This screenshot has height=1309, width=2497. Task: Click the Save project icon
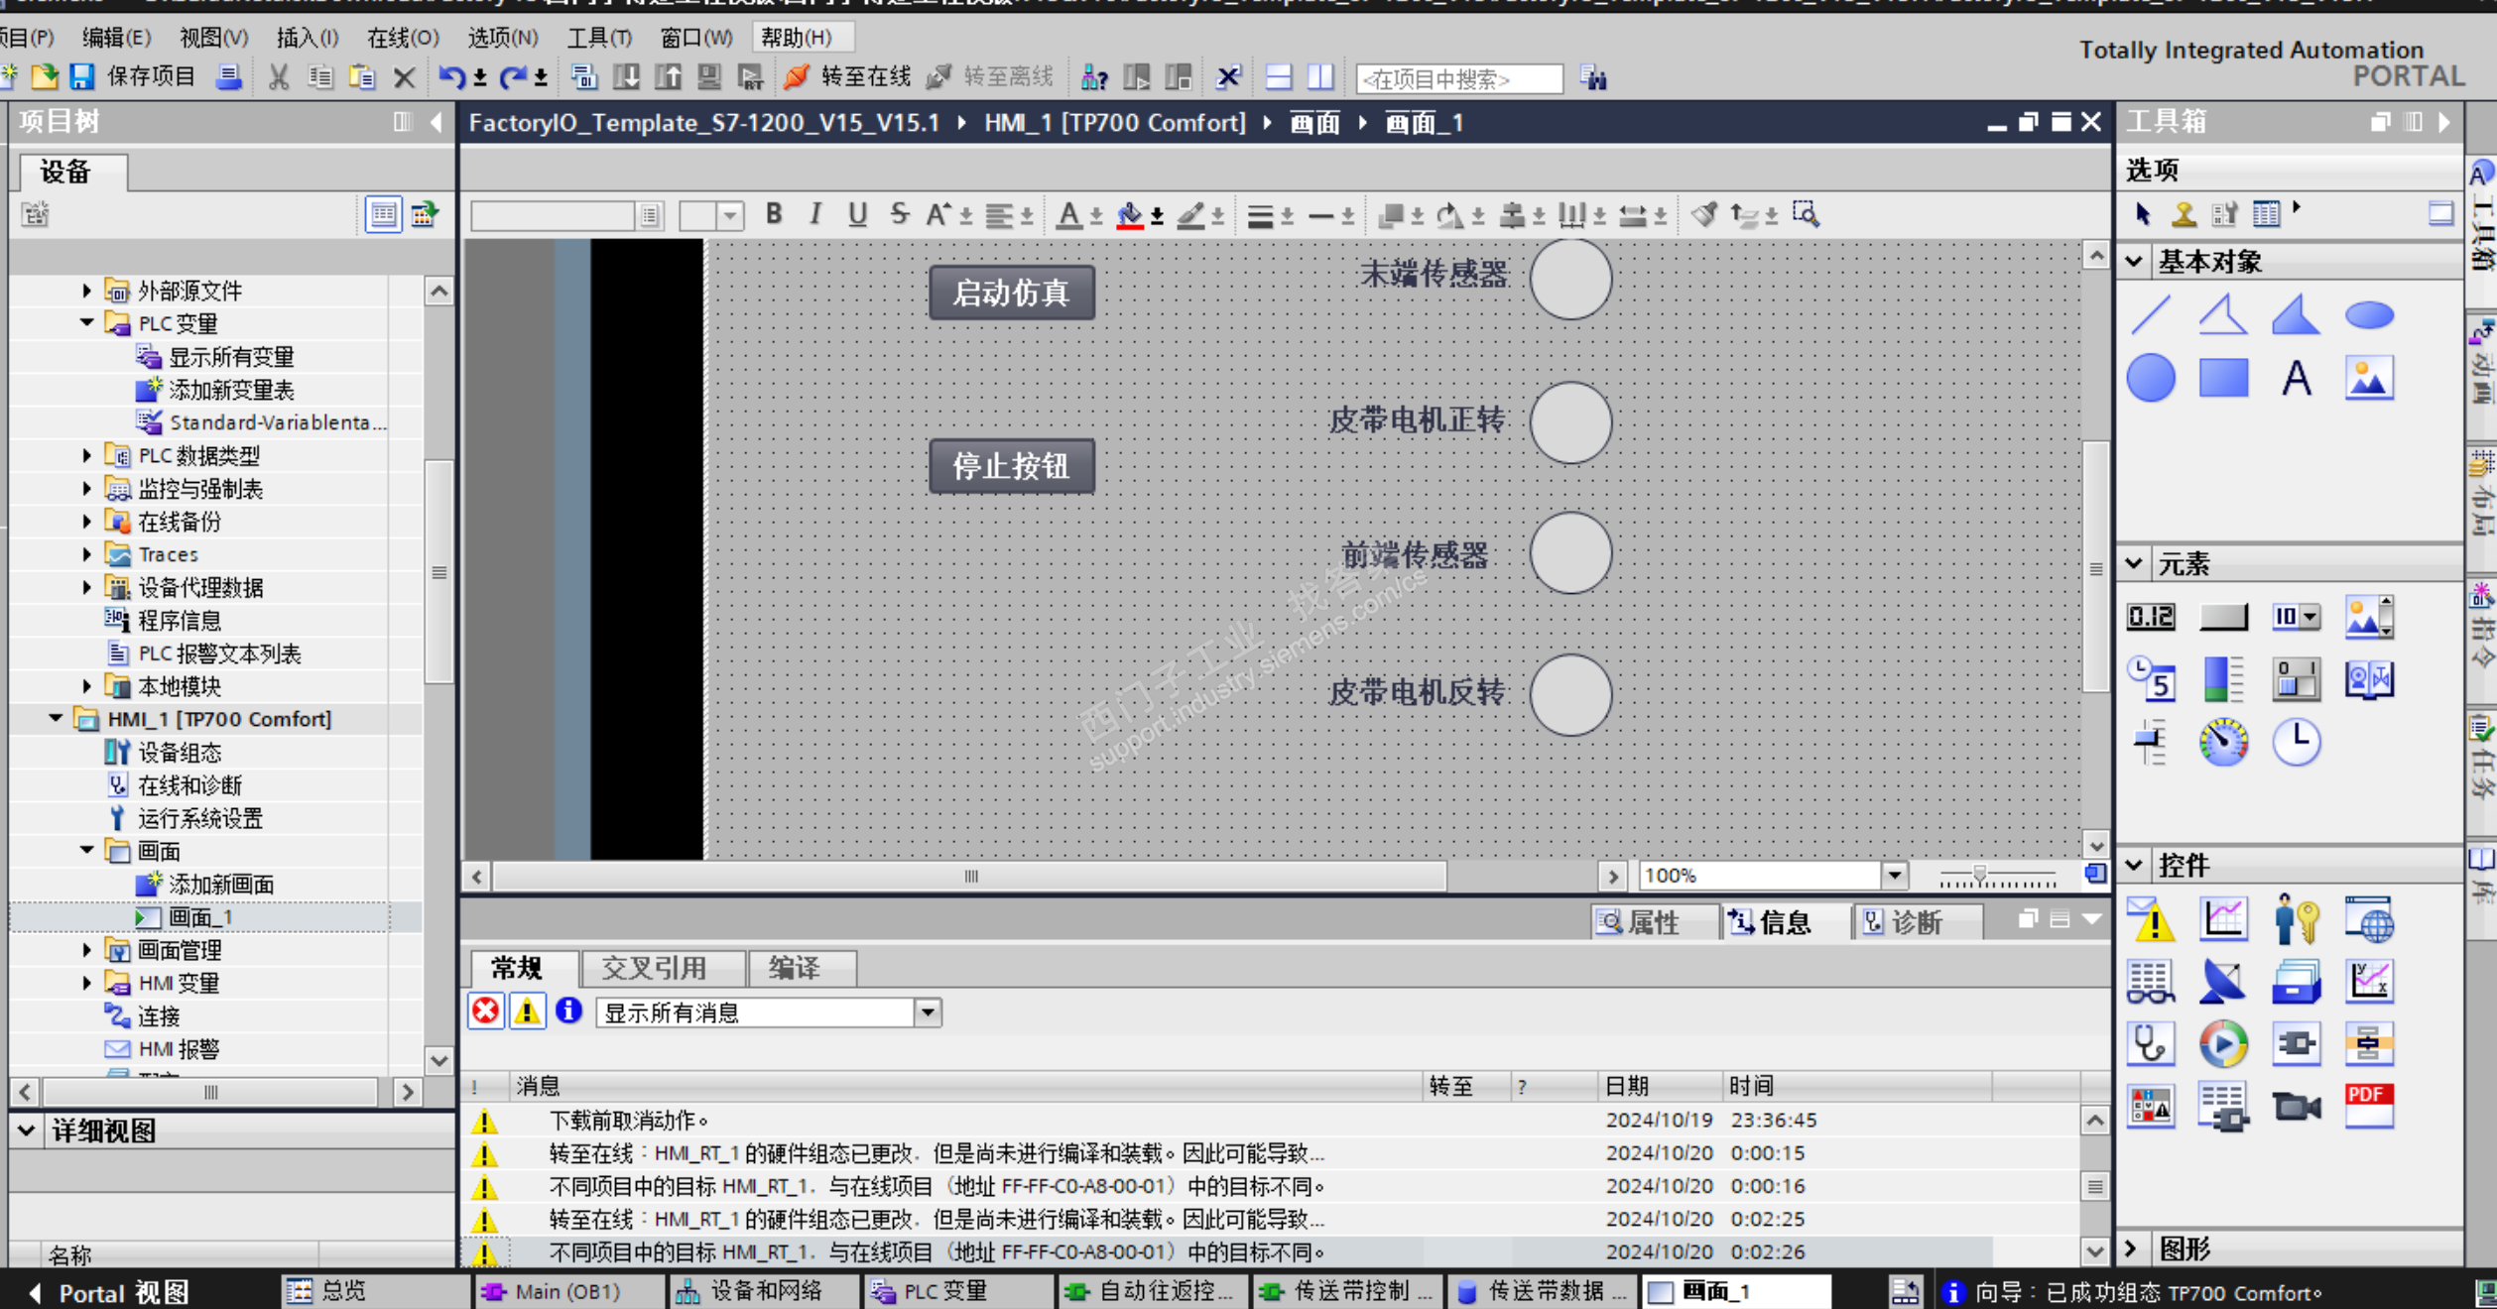pyautogui.click(x=82, y=76)
